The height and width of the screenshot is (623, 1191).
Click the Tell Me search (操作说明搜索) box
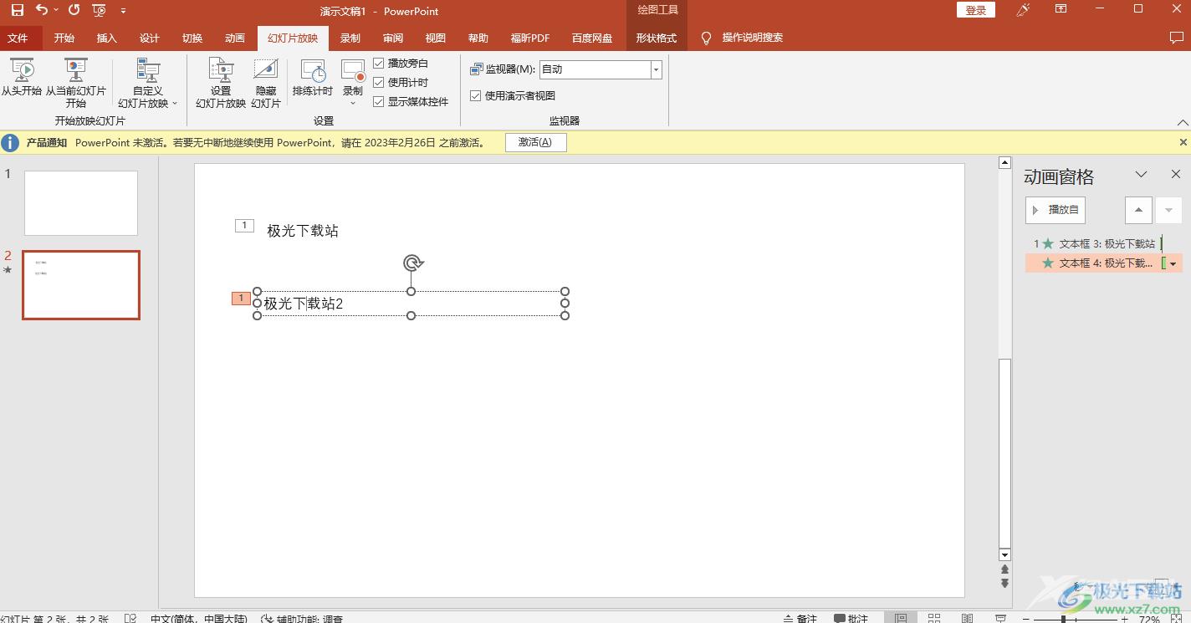tap(753, 38)
